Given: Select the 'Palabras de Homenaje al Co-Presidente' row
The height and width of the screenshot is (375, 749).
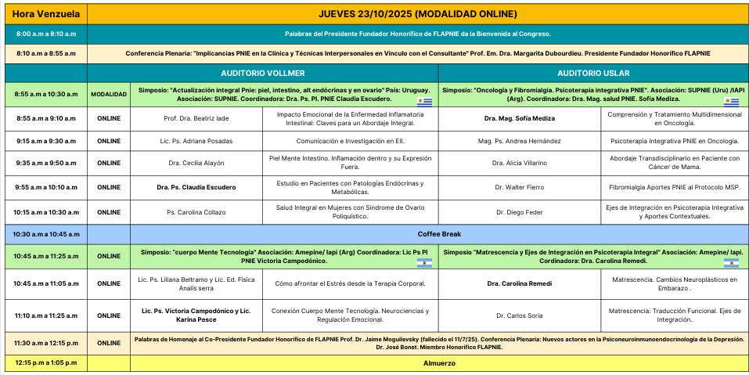Looking at the screenshot, I should point(439,343).
